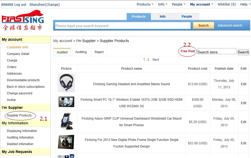Click the Publish date column header
The image size is (251, 158).
[x=224, y=69]
